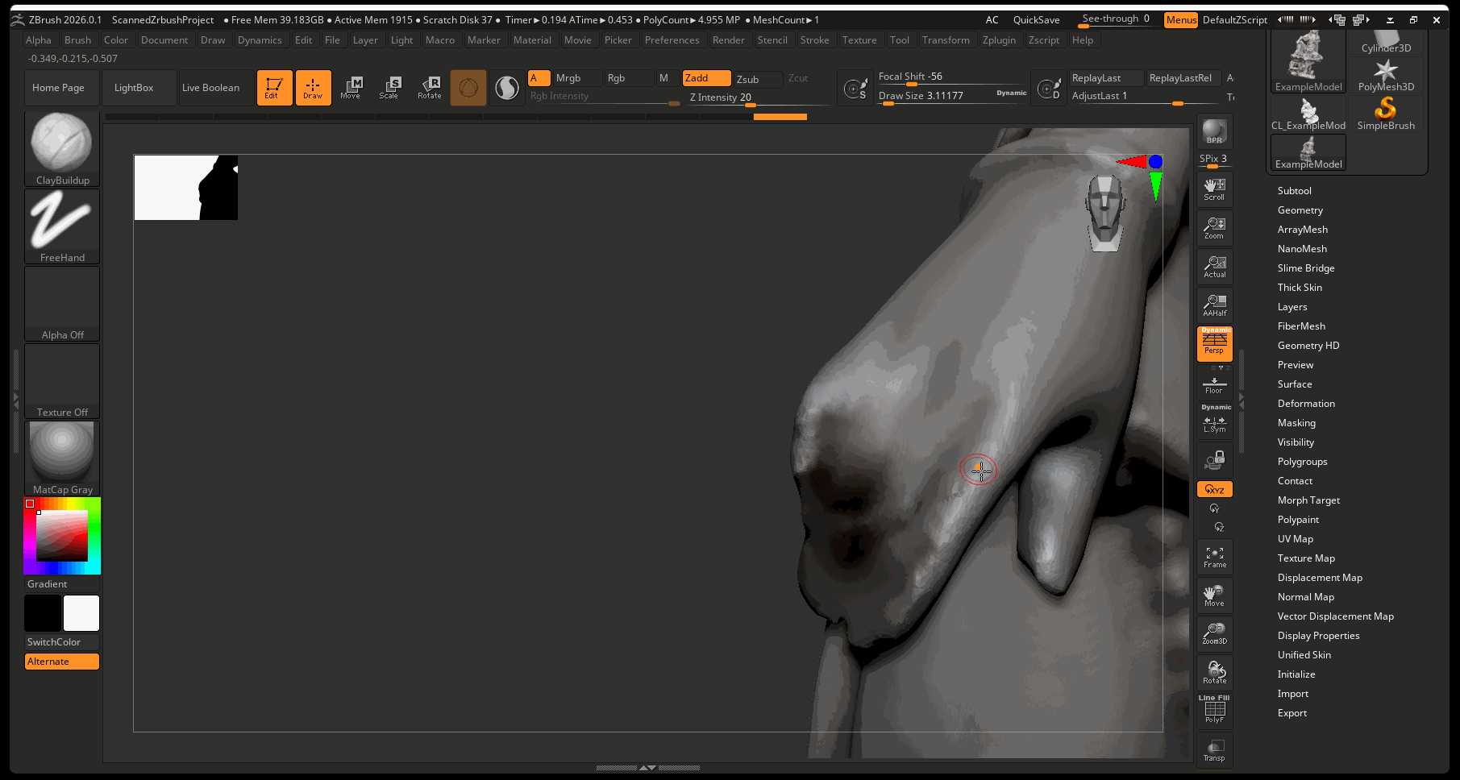Screen dimensions: 1460x780
Task: Toggle the Zadd sculpt mode
Action: tap(706, 78)
